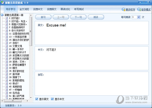Select lesson 41 彭妮的提包
This screenshot has width=152, height=108.
pyautogui.click(x=16, y=80)
